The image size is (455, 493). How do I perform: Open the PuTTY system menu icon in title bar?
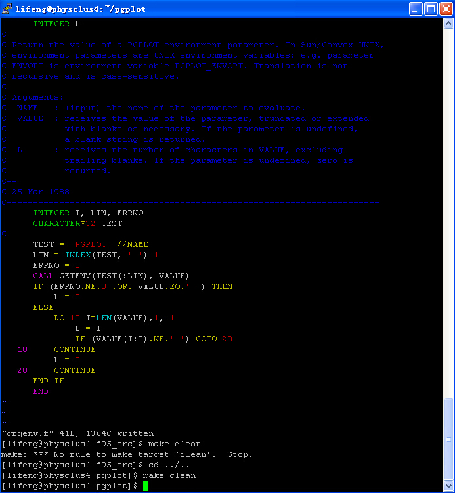pos(7,9)
